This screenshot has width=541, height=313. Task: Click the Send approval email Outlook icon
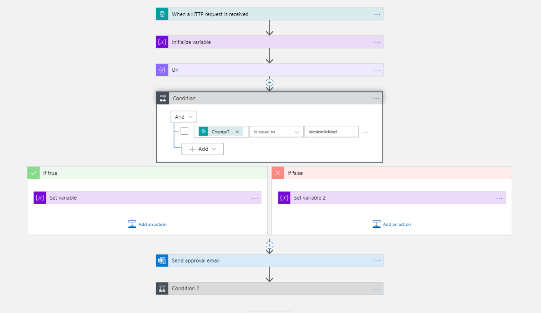[162, 261]
